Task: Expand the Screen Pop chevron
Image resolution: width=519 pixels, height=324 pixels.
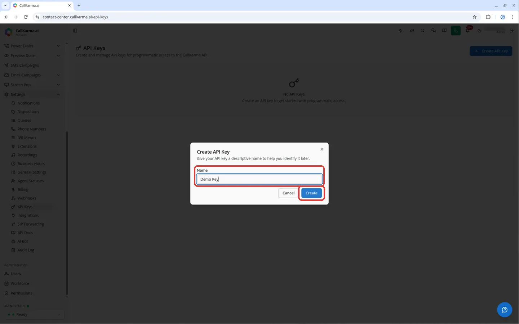Action: click(x=58, y=85)
